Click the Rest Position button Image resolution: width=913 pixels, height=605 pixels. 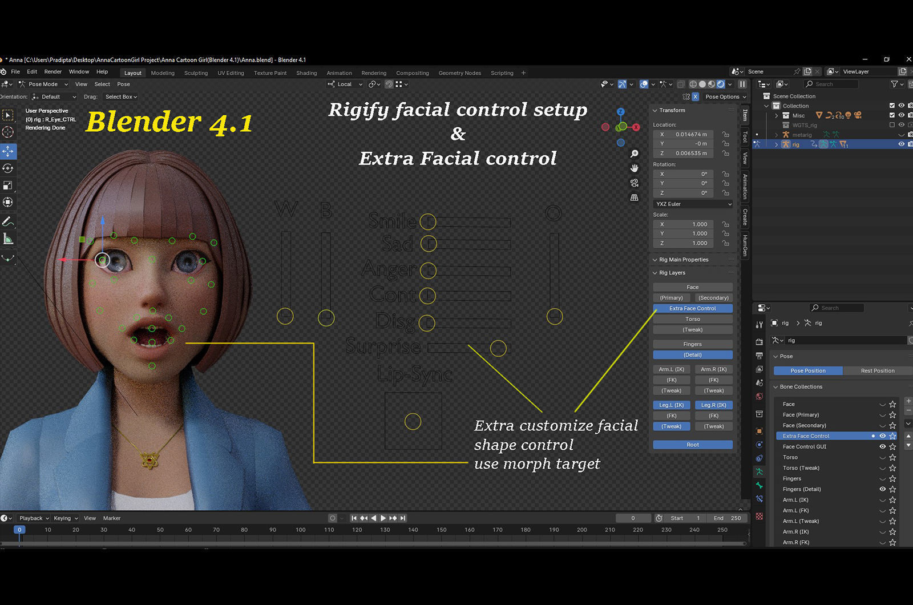tap(877, 371)
